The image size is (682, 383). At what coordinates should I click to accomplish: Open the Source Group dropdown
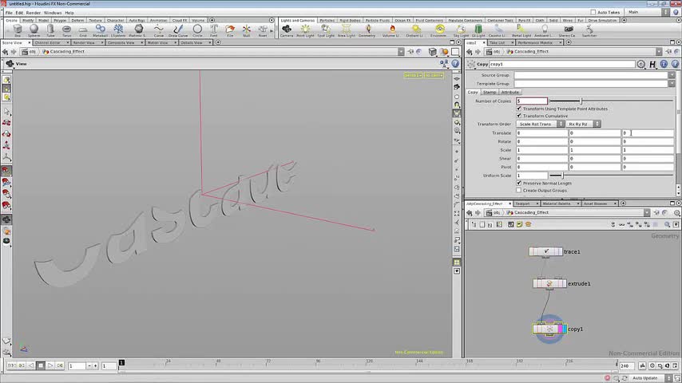coord(672,75)
